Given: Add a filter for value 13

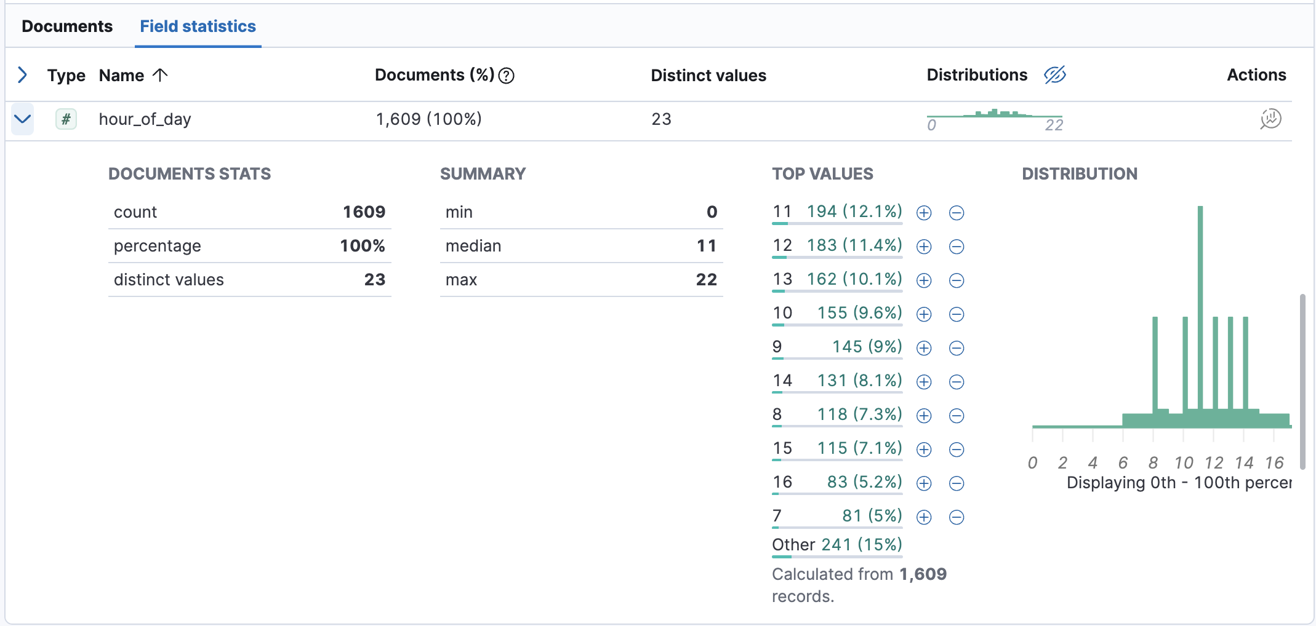Looking at the screenshot, I should tap(923, 280).
